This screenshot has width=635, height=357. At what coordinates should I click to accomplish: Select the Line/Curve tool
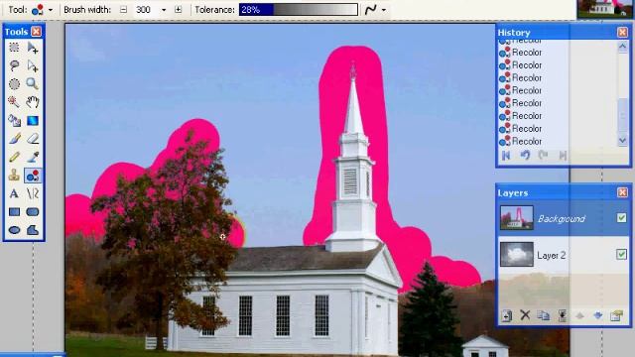tap(33, 193)
